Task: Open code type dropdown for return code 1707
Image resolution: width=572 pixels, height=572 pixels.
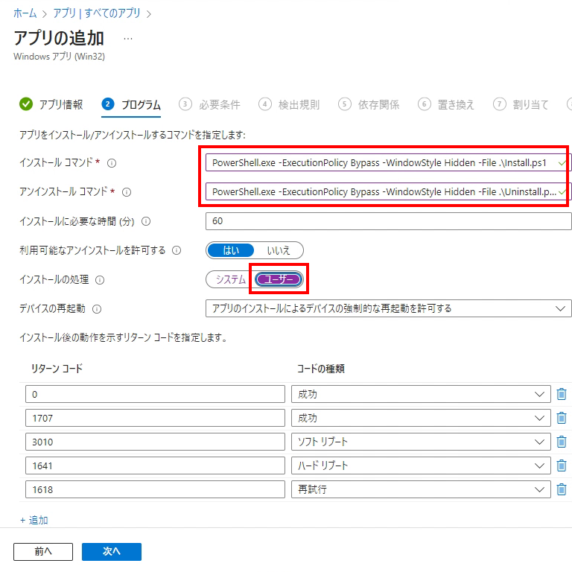Action: click(421, 418)
